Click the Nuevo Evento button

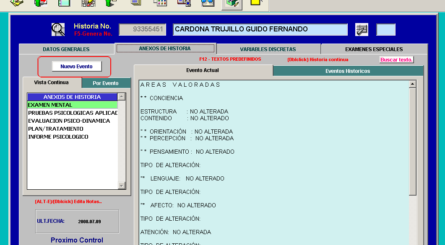(77, 67)
